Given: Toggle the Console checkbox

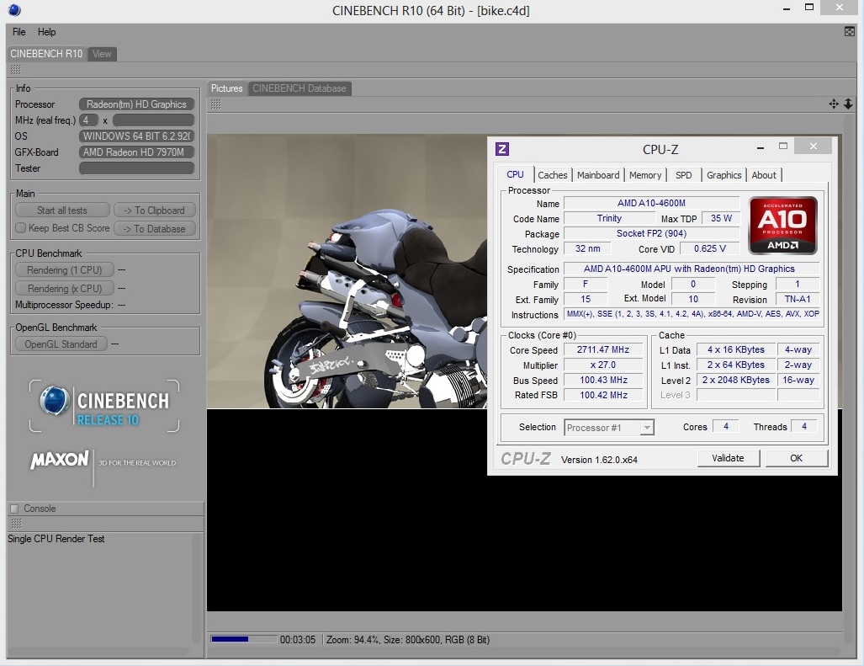Looking at the screenshot, I should point(14,509).
